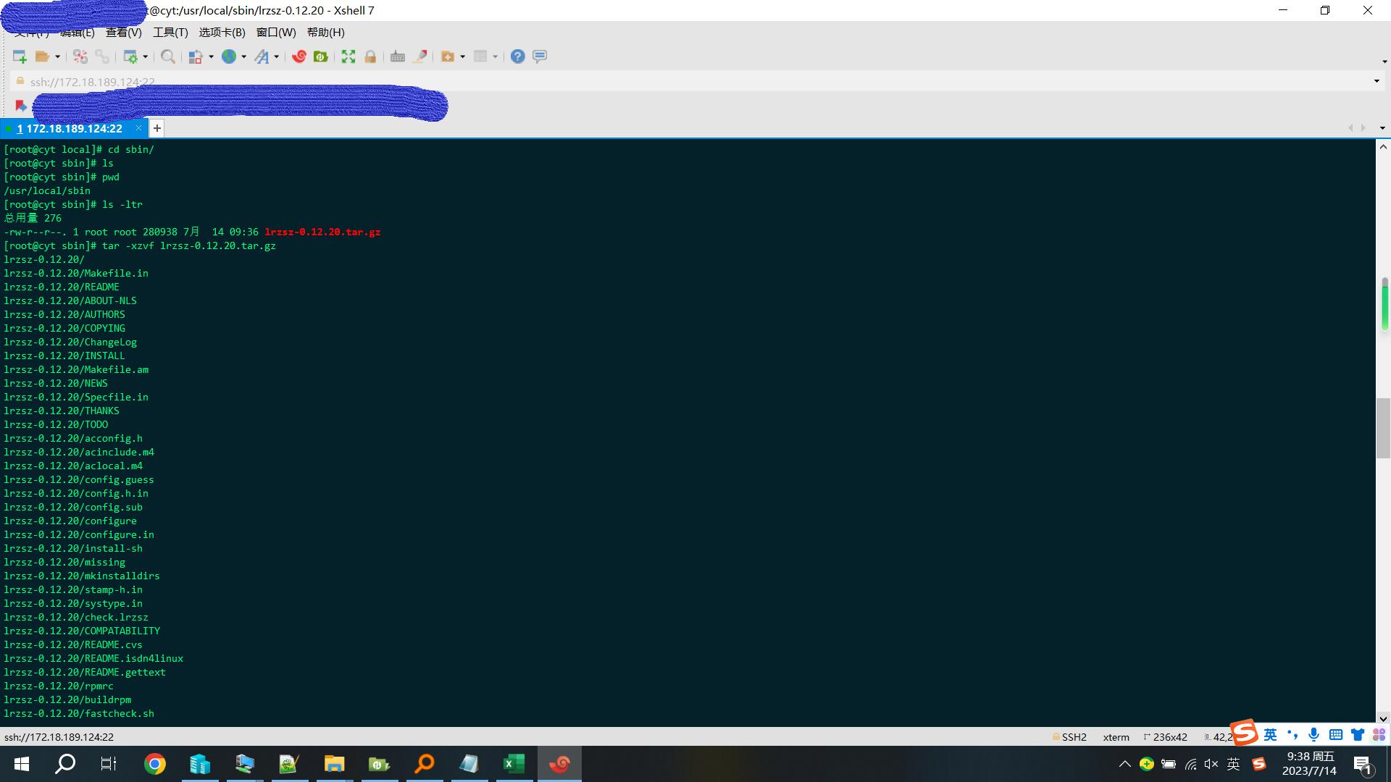Toggle the 英 input language indicator in tray
The image size is (1391, 782).
1234,764
